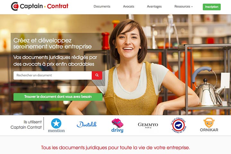
Task: Open the Avantages navigation link
Action: click(x=154, y=6)
